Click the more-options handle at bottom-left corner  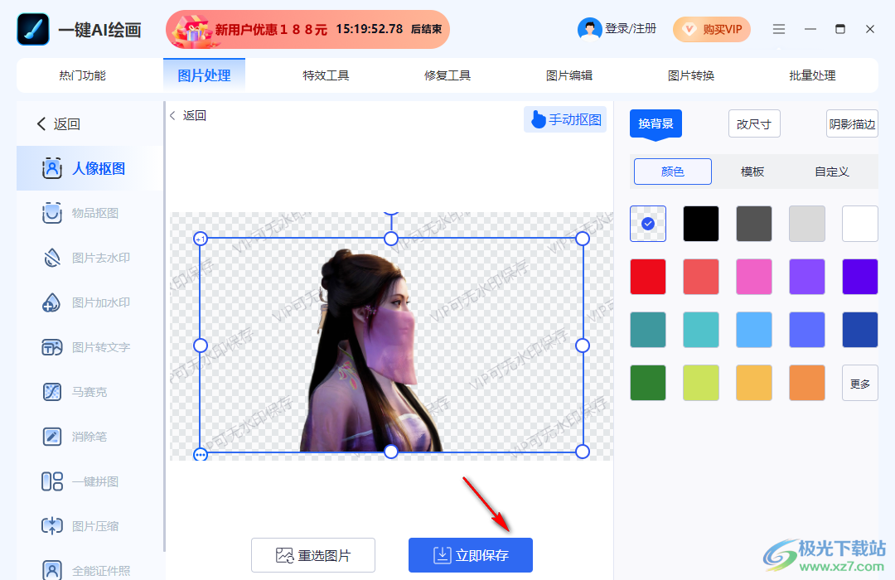pos(201,454)
